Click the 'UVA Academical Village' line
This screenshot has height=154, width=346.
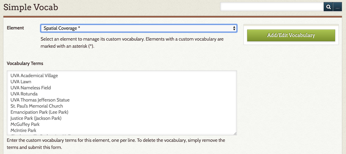pyautogui.click(x=34, y=76)
